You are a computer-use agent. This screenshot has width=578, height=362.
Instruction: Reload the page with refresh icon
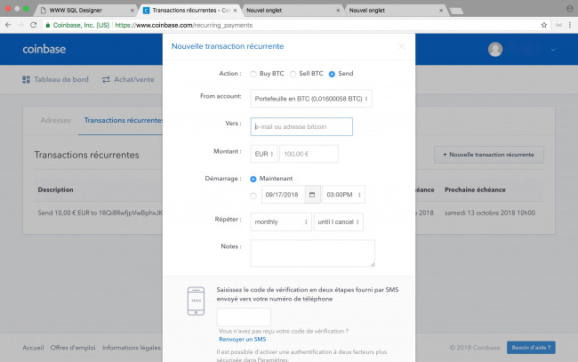(33, 25)
